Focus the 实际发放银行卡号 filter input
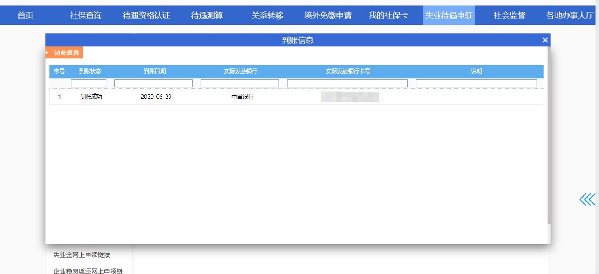Image resolution: width=599 pixels, height=274 pixels. point(347,83)
